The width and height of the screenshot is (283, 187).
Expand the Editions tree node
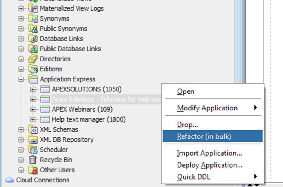21,69
